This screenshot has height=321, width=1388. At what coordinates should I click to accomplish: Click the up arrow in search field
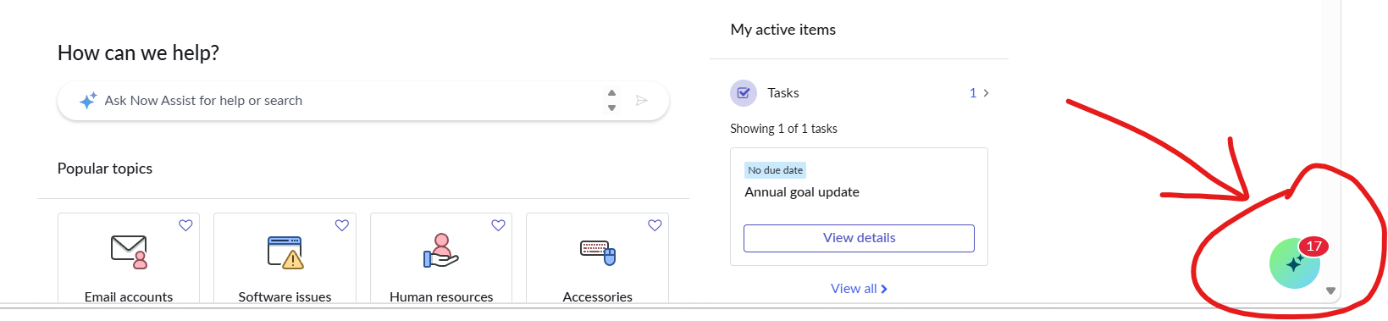[611, 93]
